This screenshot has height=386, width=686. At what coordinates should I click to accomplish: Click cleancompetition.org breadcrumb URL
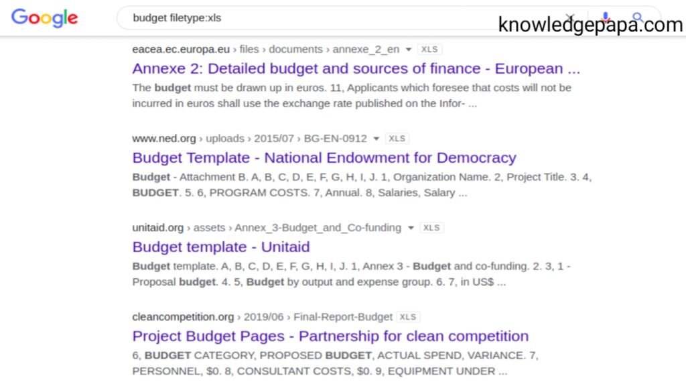(183, 317)
